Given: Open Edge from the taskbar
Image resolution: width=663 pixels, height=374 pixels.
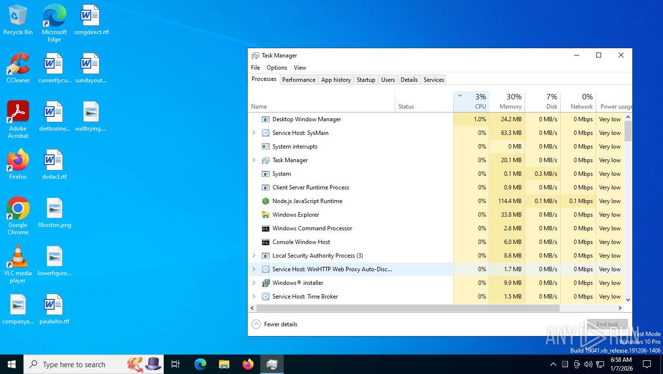Looking at the screenshot, I should pos(200,364).
